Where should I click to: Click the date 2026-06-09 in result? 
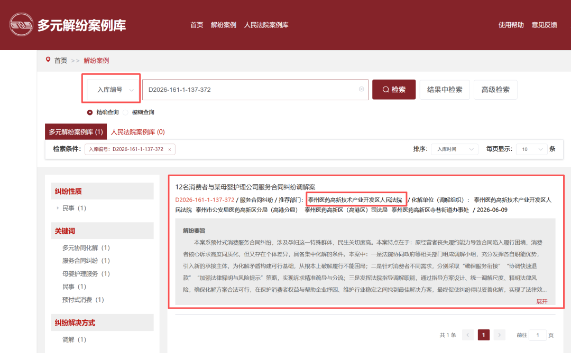click(492, 210)
